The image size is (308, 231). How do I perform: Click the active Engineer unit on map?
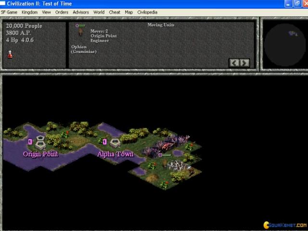coord(165,163)
